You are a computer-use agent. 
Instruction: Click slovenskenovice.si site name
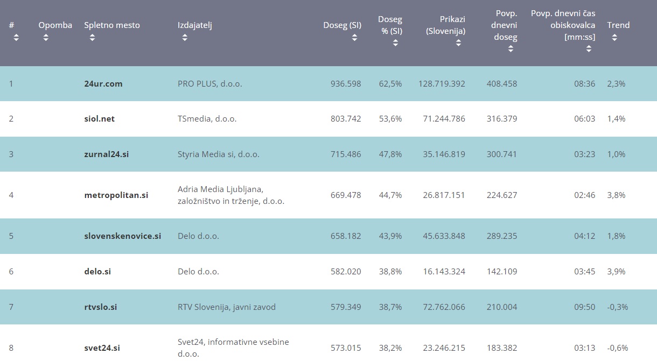[x=123, y=236]
